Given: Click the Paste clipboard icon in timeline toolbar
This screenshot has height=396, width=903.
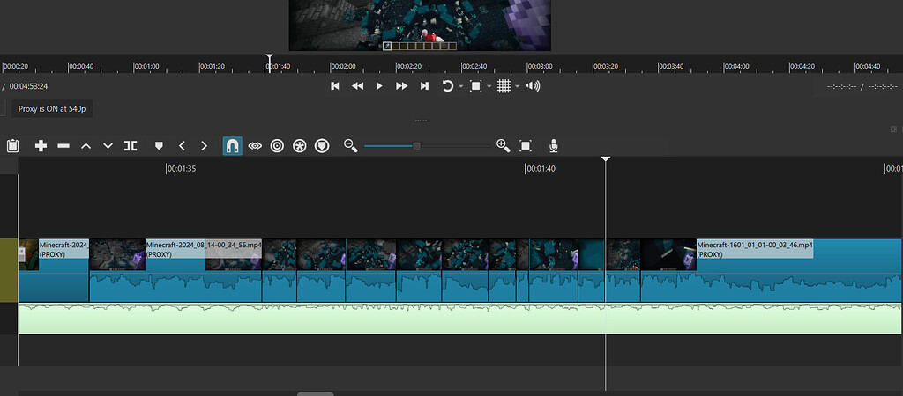Looking at the screenshot, I should pos(12,146).
